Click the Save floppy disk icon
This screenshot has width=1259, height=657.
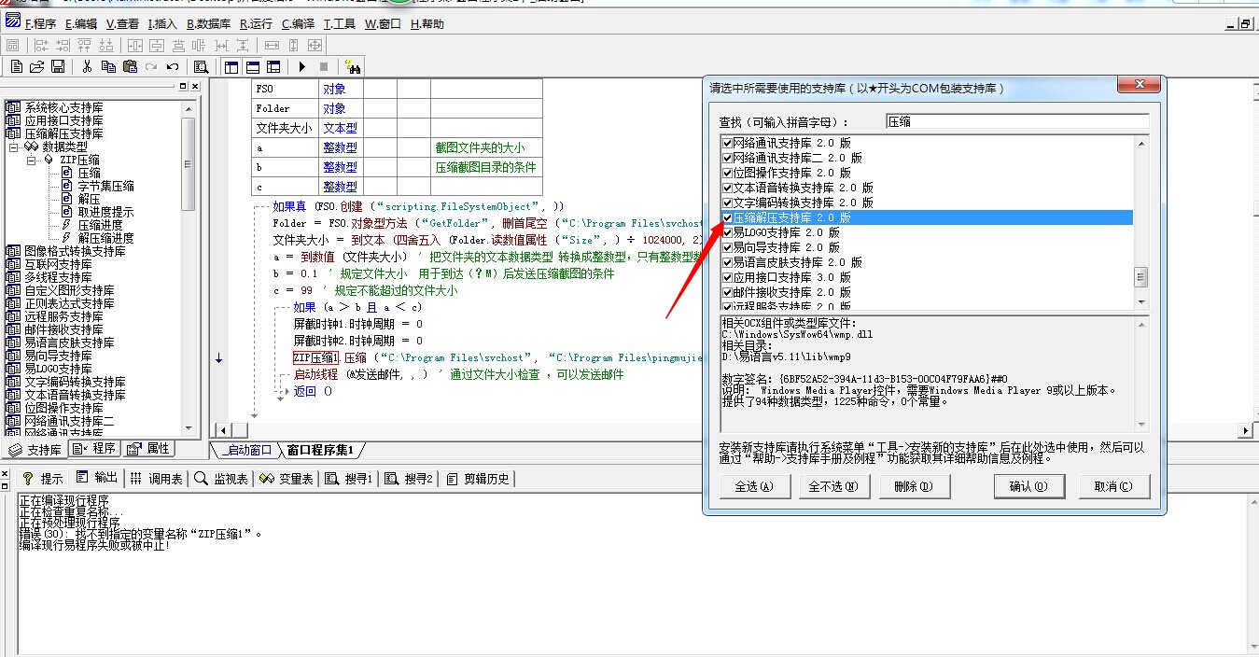[58, 66]
